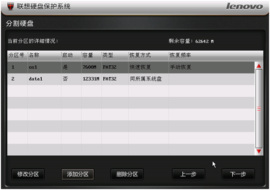Click the scrollbar down arrow
The height and width of the screenshot is (190, 270).
259,151
